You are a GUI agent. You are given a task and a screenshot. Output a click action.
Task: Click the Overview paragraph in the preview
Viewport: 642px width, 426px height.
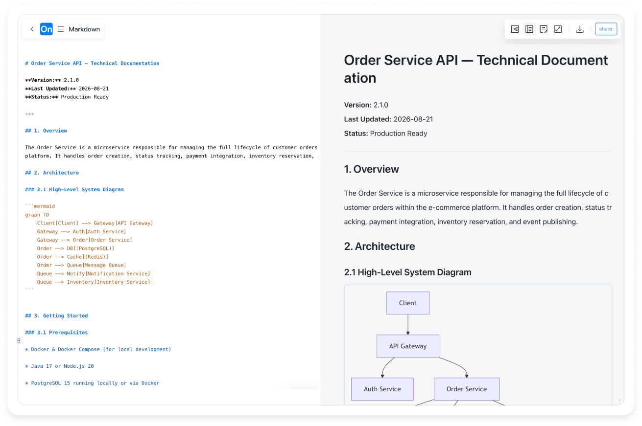478,207
